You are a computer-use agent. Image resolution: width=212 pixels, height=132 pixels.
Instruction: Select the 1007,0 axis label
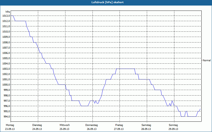click(6, 48)
